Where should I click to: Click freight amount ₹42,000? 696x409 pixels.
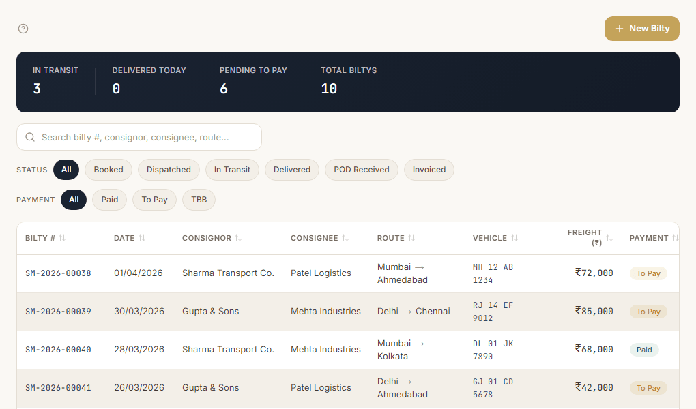594,387
